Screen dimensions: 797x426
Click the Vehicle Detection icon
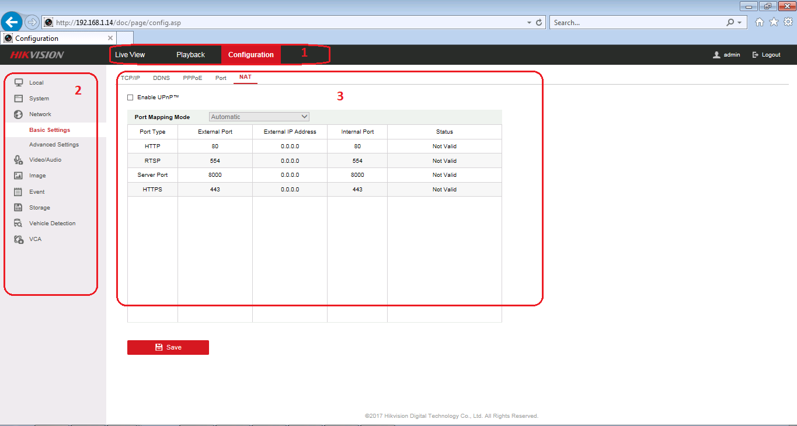pyautogui.click(x=19, y=223)
